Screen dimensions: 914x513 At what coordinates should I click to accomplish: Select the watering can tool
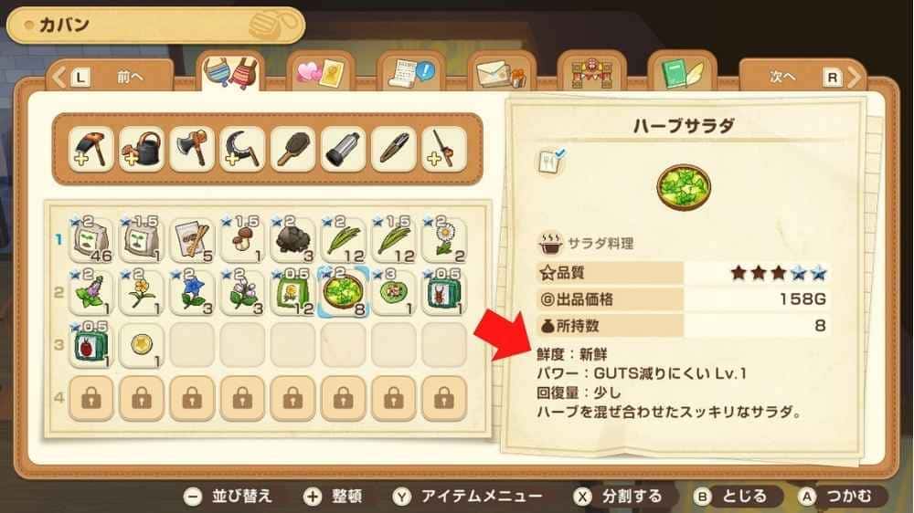tap(142, 149)
